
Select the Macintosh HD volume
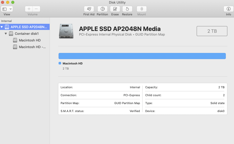30,40
